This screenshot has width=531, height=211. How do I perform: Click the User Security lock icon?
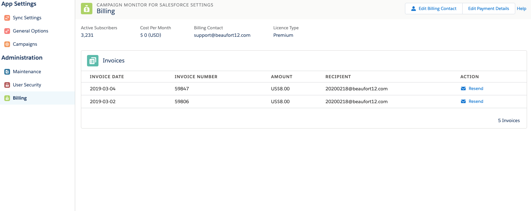click(x=7, y=85)
